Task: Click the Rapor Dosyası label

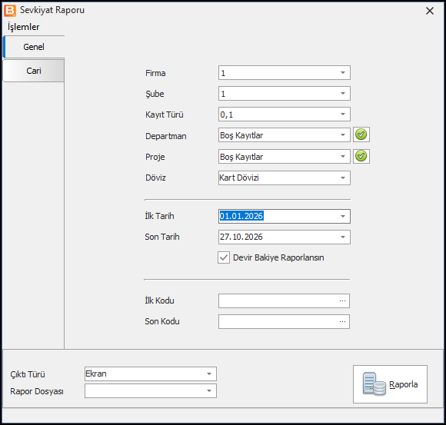Action: 37,391
